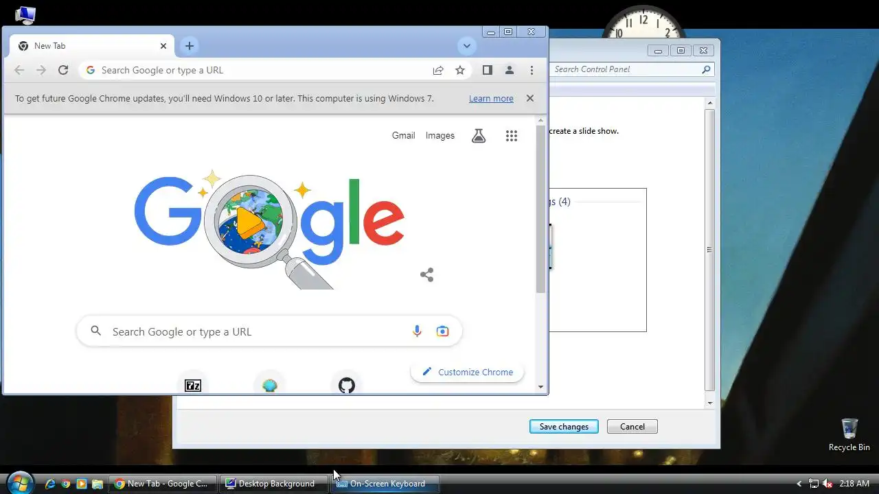Viewport: 879px width, 494px height.
Task: Bookmark this tab with the star icon
Action: coord(460,70)
